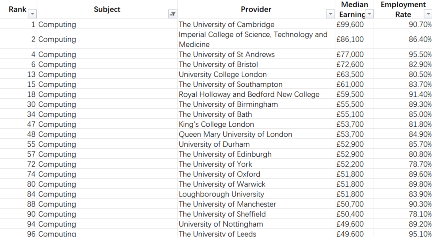Open the Employment Rate filter dropdown
The height and width of the screenshot is (237, 432).
(428, 14)
